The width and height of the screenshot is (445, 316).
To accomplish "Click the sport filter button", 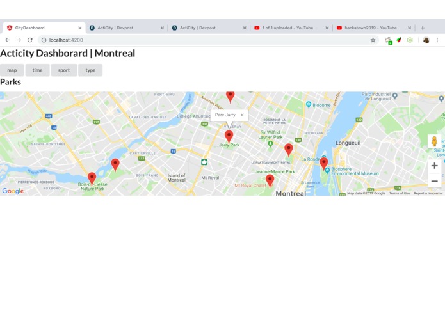I will (64, 70).
